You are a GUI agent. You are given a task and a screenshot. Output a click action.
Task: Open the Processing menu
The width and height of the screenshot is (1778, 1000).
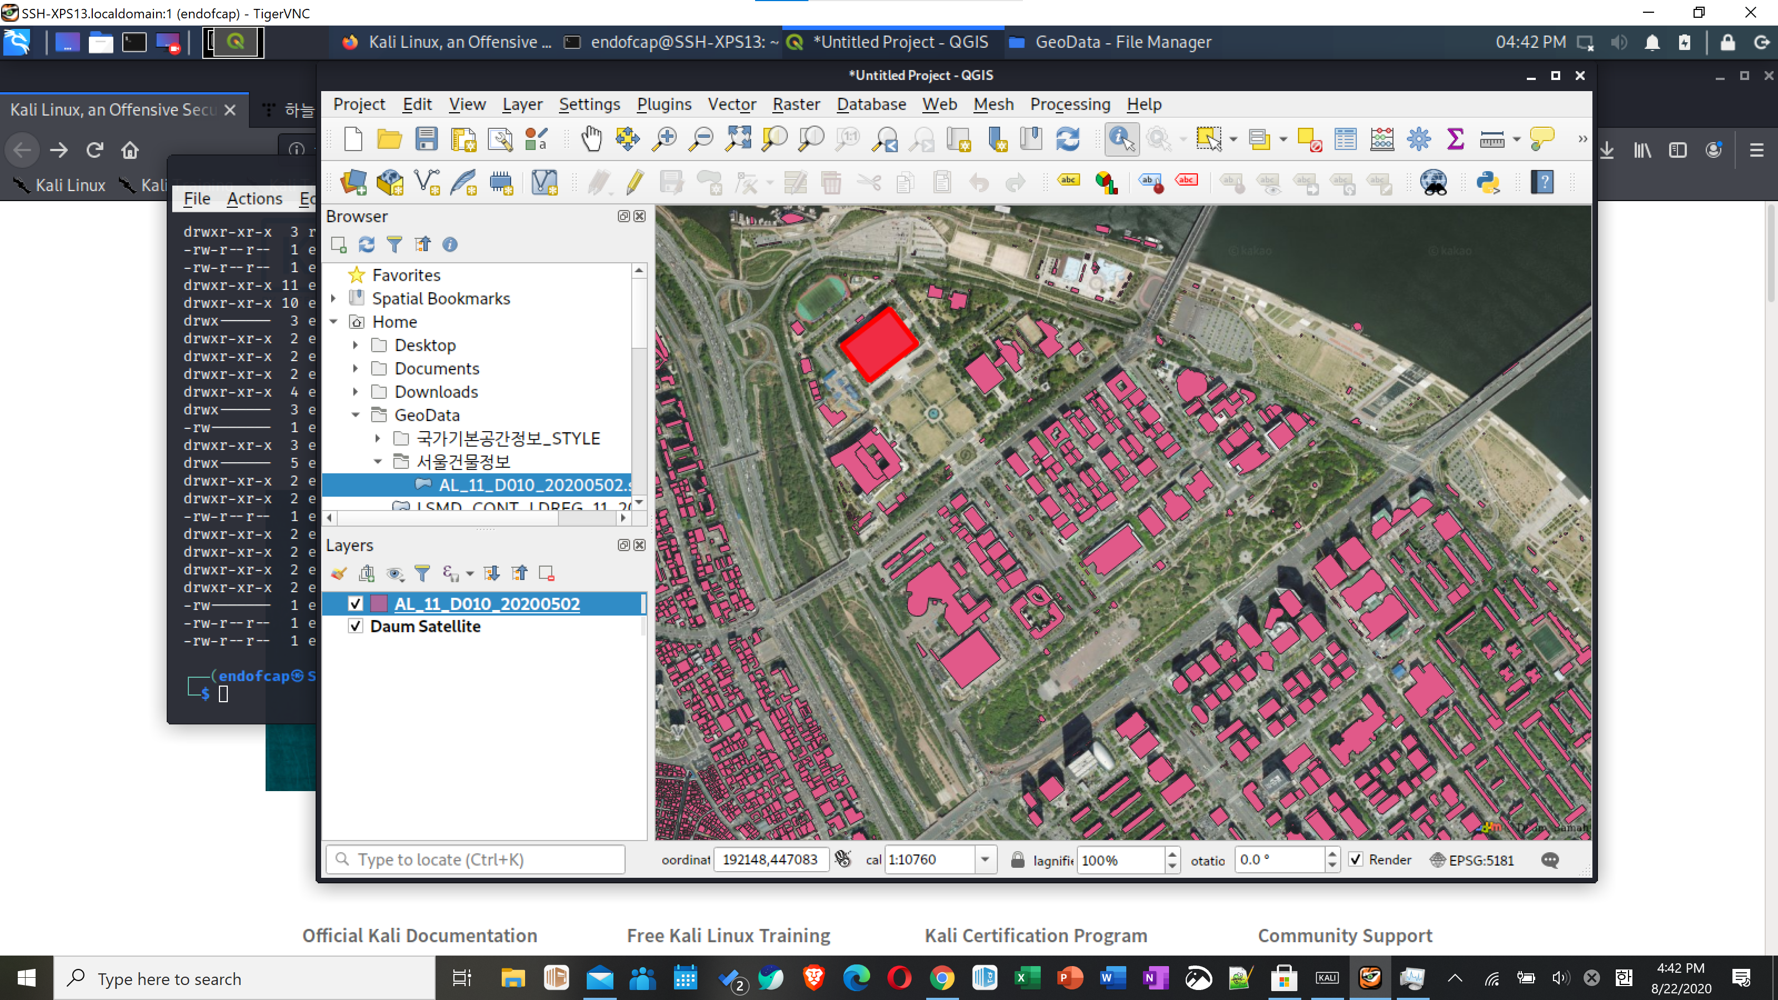pos(1070,104)
